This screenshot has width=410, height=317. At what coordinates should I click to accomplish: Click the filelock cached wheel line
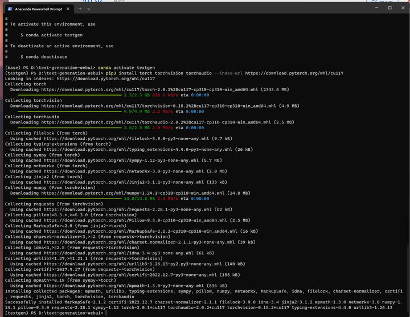point(121,138)
